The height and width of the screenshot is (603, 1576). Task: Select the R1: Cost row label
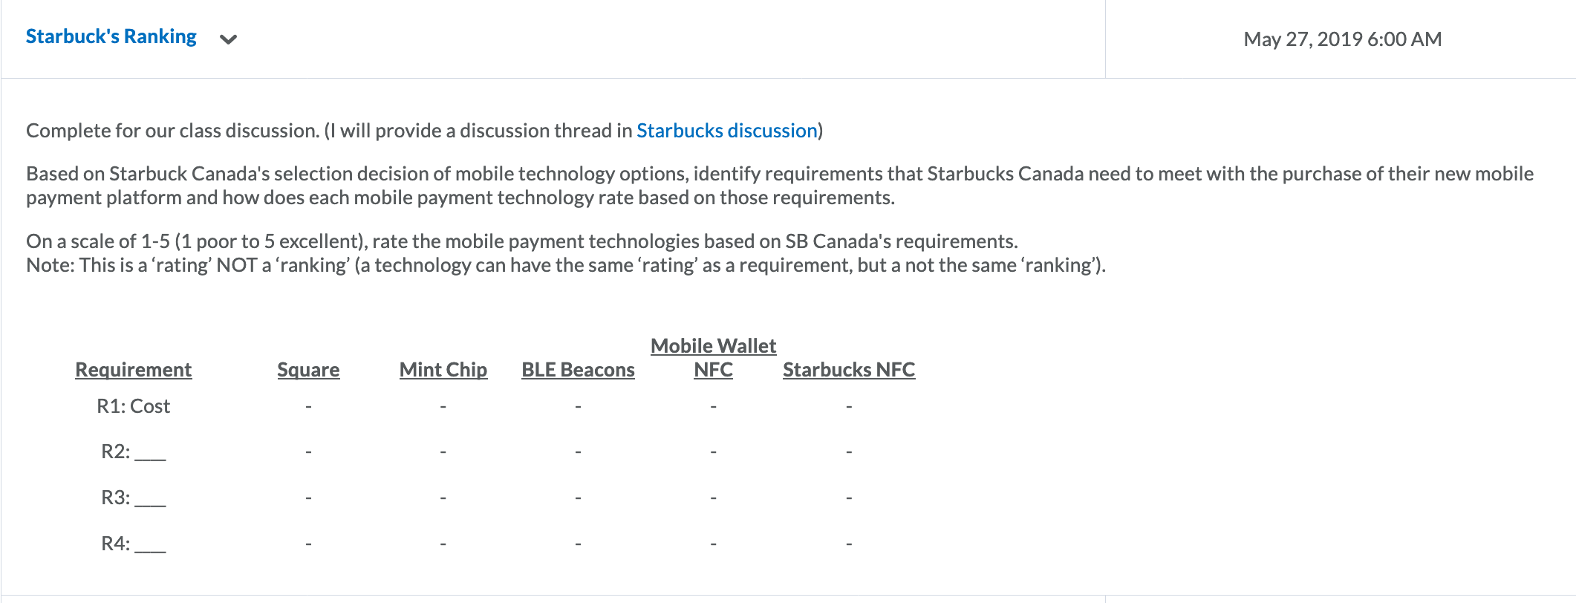tap(134, 406)
